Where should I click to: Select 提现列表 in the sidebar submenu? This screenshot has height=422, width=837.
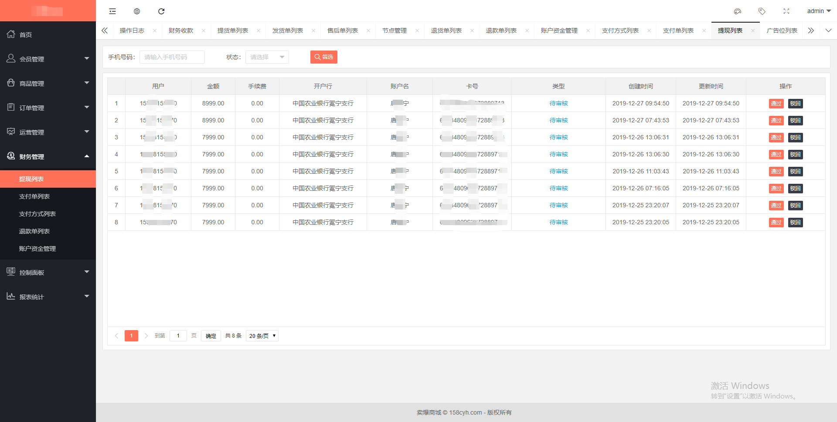tap(48, 179)
